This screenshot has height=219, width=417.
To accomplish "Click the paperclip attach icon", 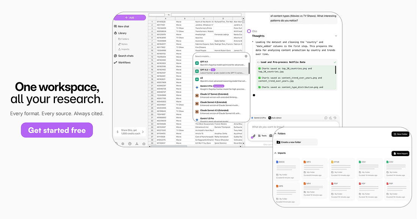I will 254,136.
